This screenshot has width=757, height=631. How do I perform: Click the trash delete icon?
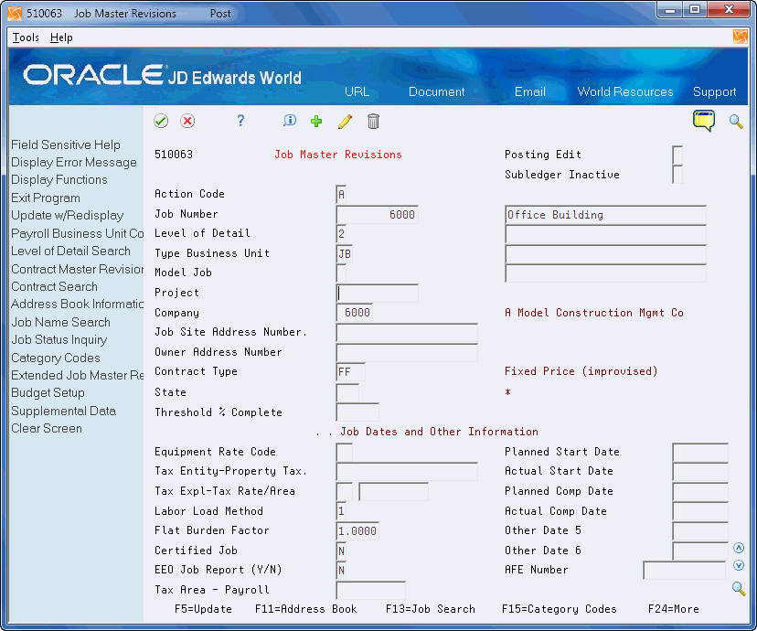point(373,120)
